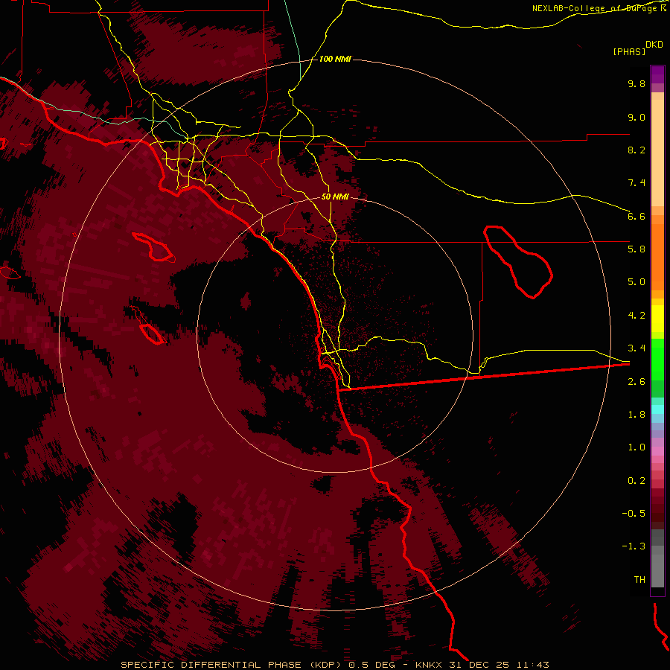Click the cyan segment of the color bar
This screenshot has width=670, height=670.
657,409
